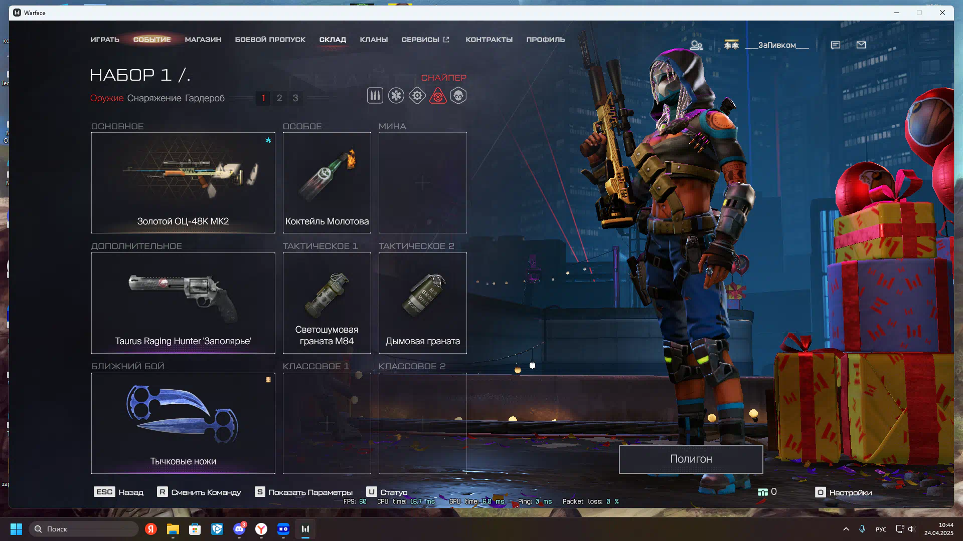Select Коктейль Молотова slot
Image resolution: width=963 pixels, height=541 pixels.
point(327,183)
